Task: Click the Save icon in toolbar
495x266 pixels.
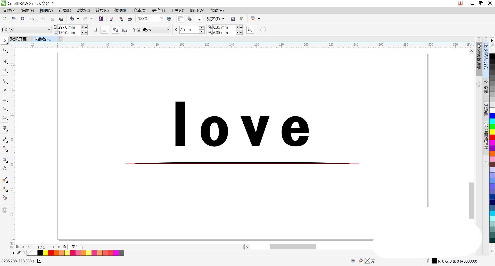Action: click(x=23, y=19)
